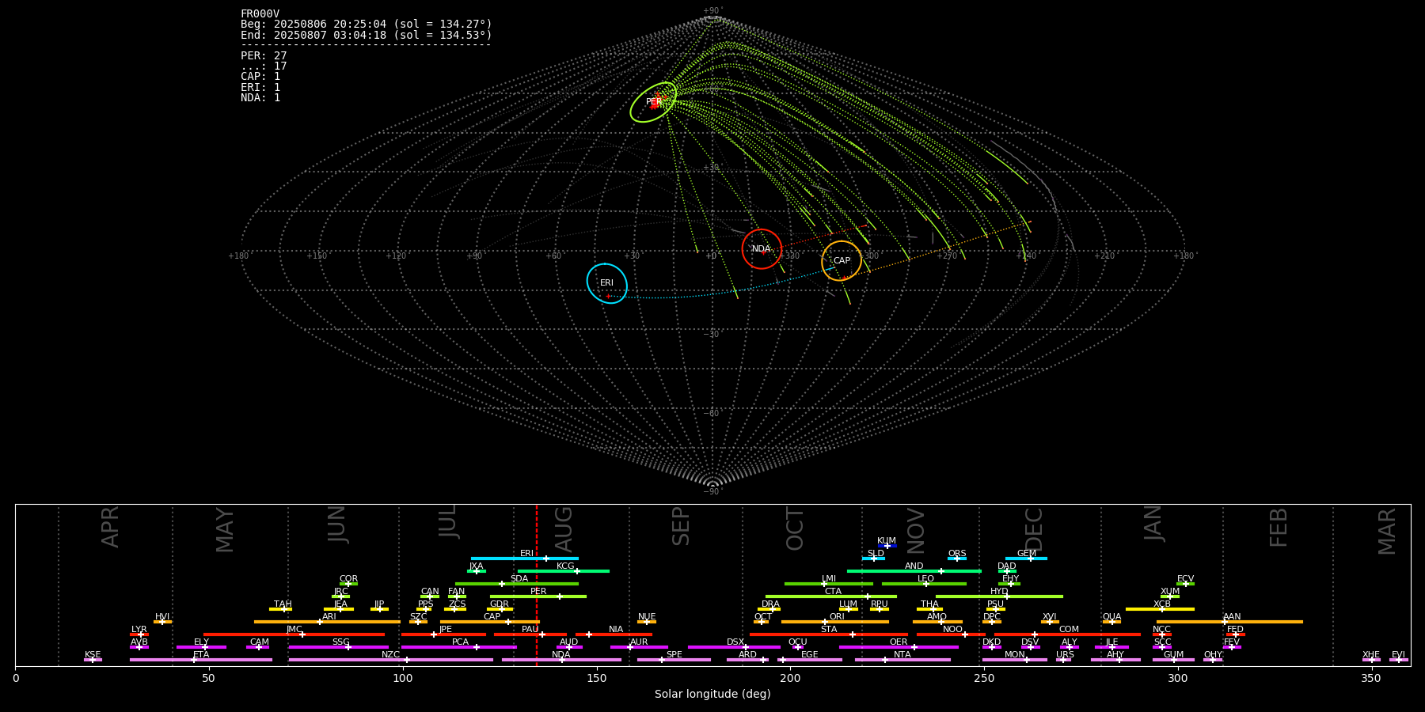Click the ARI shower bar label

click(x=329, y=617)
